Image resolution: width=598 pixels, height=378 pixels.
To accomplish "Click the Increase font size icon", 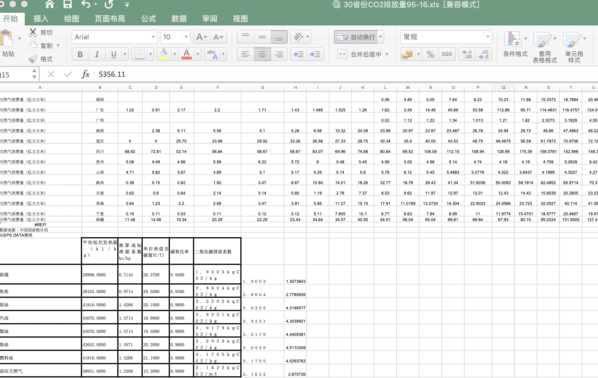I will (x=201, y=37).
